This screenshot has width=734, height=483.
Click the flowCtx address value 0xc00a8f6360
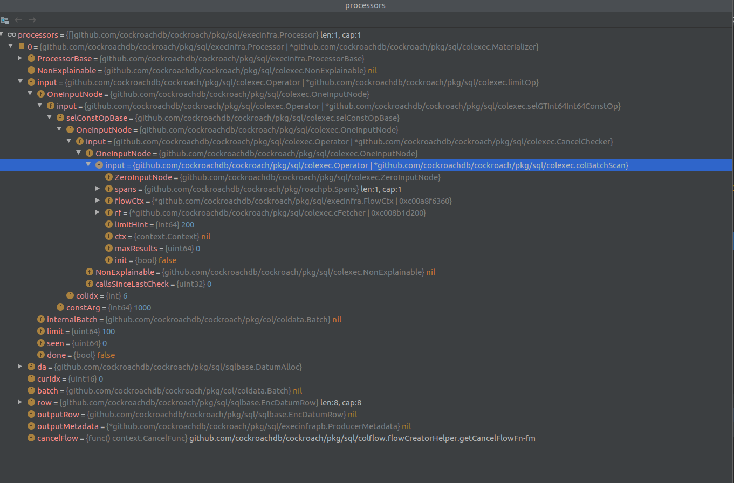coord(425,201)
